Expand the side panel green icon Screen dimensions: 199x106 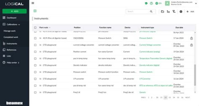click(x=35, y=11)
